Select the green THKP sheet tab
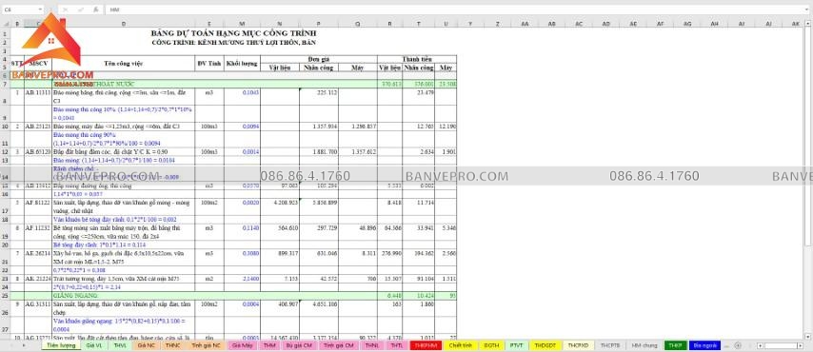The height and width of the screenshot is (352, 813). 676,345
